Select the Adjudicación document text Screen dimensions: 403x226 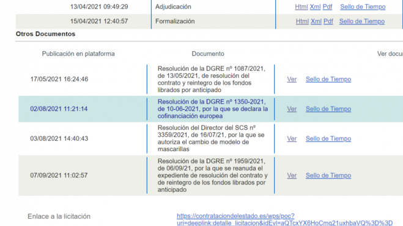click(x=173, y=7)
